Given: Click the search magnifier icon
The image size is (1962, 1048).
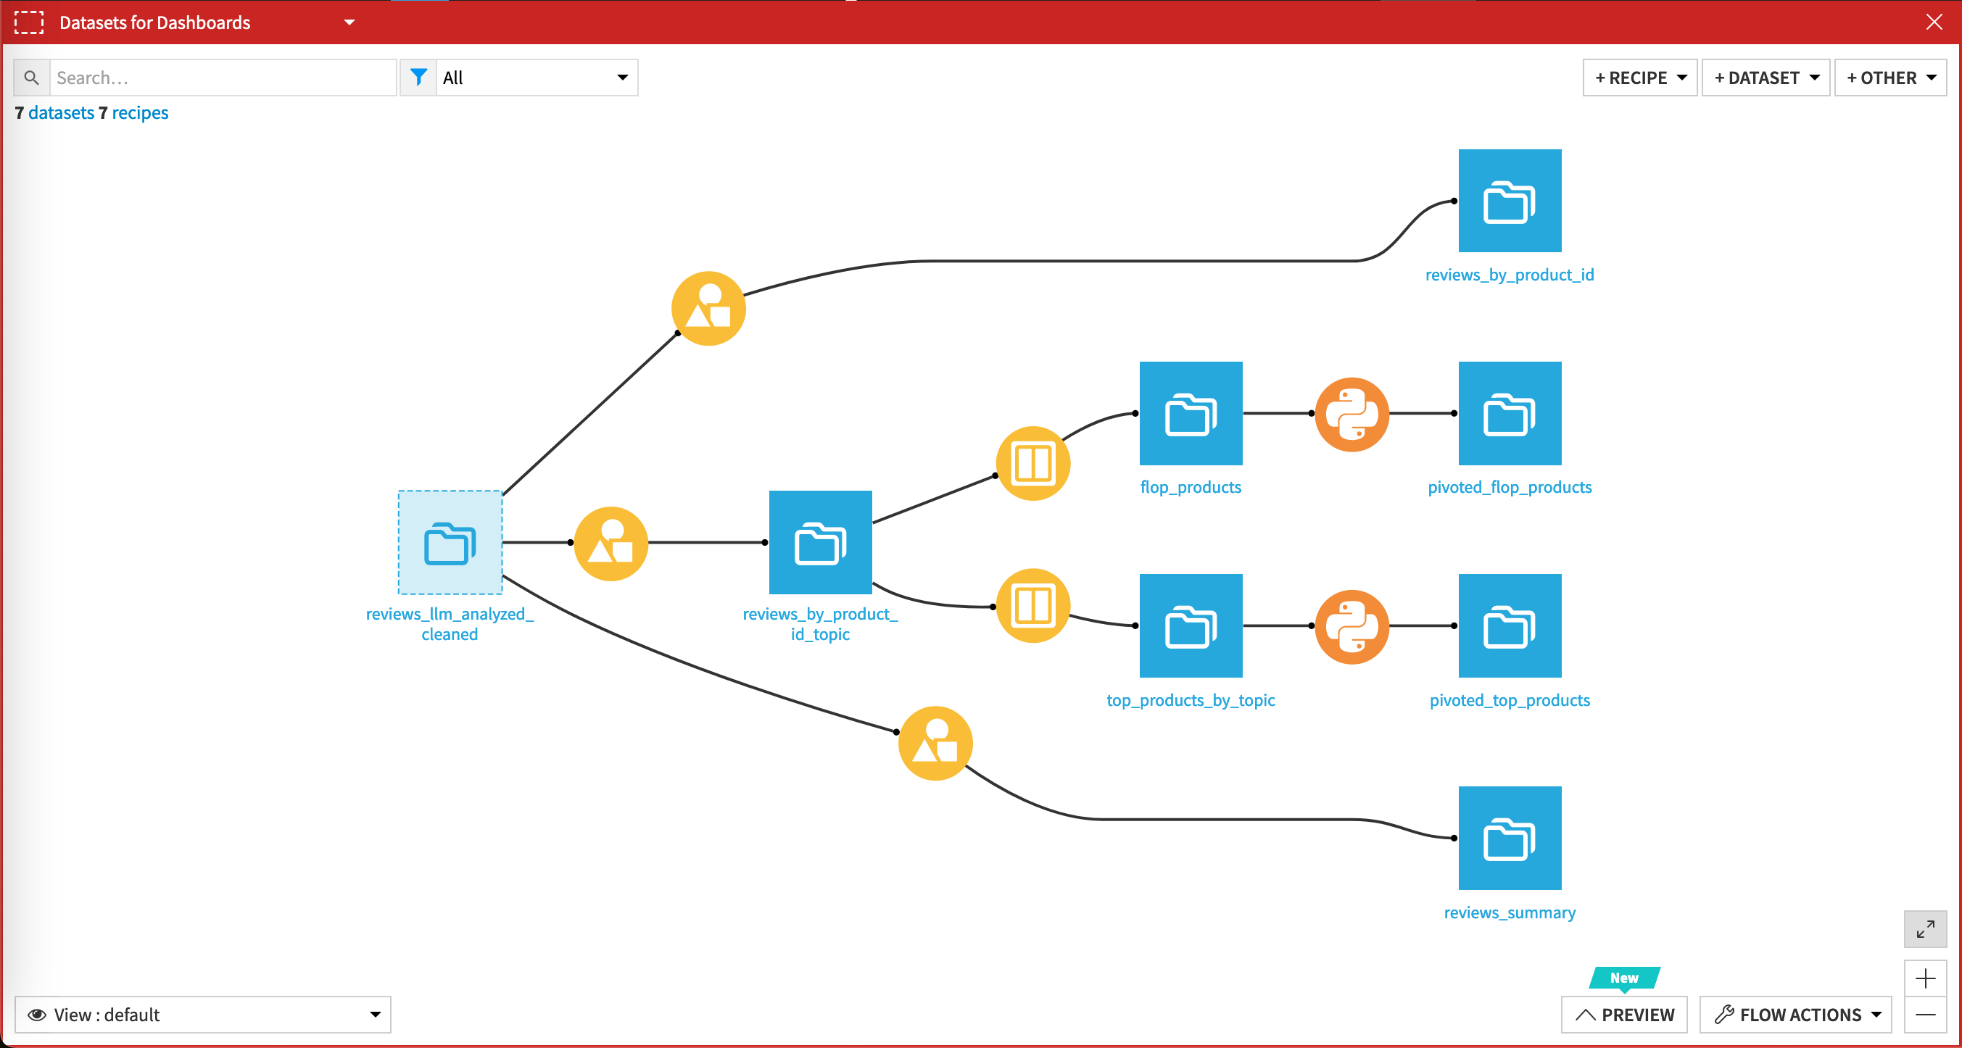Looking at the screenshot, I should 31,77.
